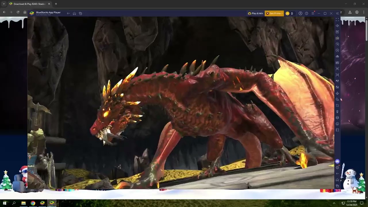Viewport: 368px width, 207px height.
Task: Click the Android home icon at sidebar bottom
Action: click(337, 180)
